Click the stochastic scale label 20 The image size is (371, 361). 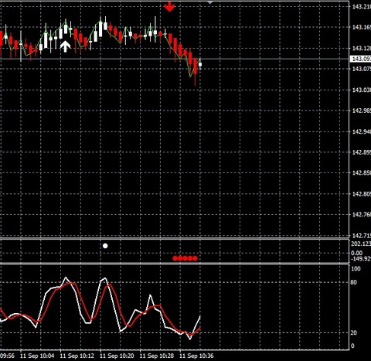[354, 332]
